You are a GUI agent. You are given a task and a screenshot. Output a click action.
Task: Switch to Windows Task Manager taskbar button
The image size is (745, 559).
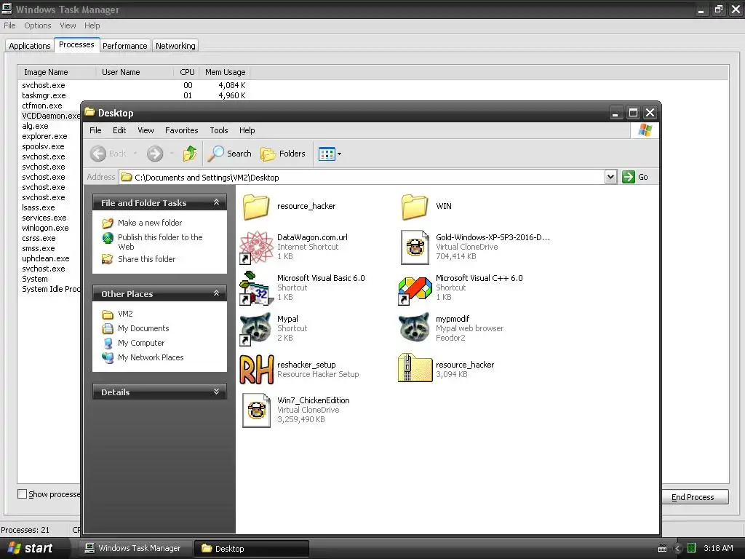pos(134,549)
